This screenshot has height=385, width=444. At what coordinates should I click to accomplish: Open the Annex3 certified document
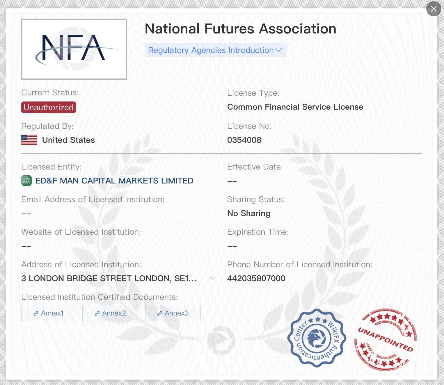click(x=173, y=313)
